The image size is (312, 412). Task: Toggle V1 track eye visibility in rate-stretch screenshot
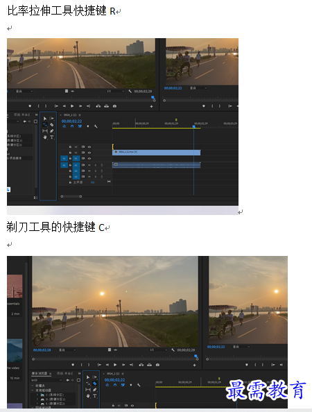tap(89, 158)
